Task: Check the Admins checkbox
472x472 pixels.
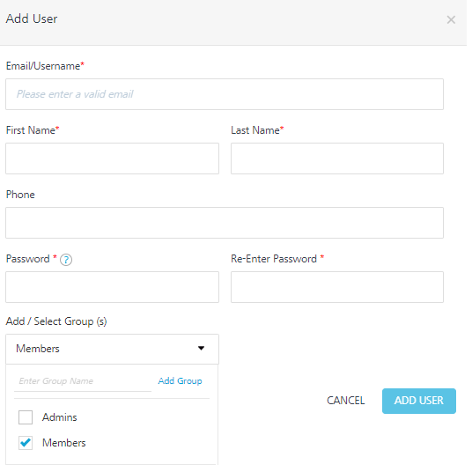Action: 26,417
